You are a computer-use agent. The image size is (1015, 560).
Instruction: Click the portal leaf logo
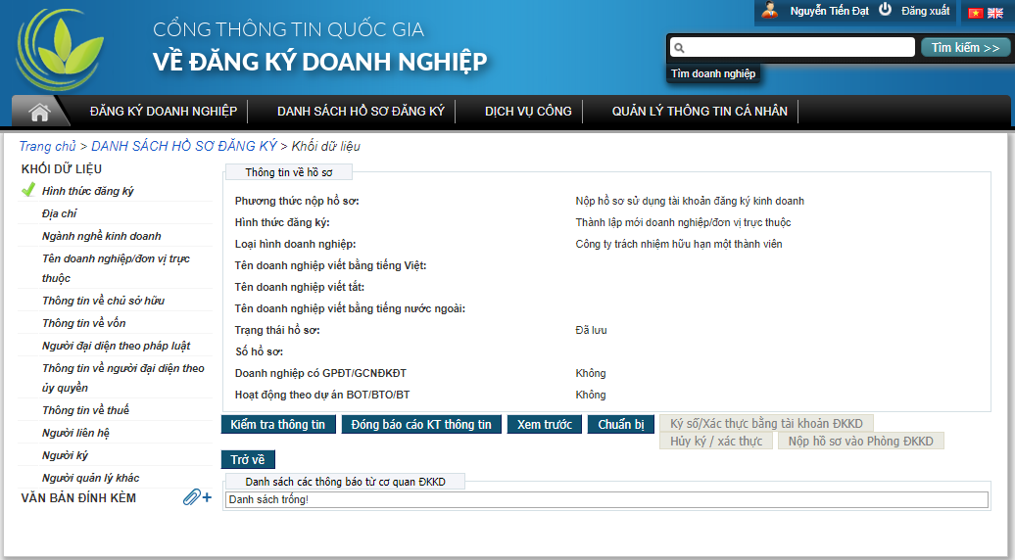60,49
